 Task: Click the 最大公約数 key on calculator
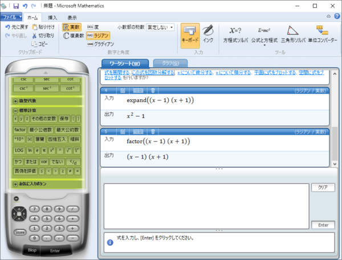click(x=68, y=130)
